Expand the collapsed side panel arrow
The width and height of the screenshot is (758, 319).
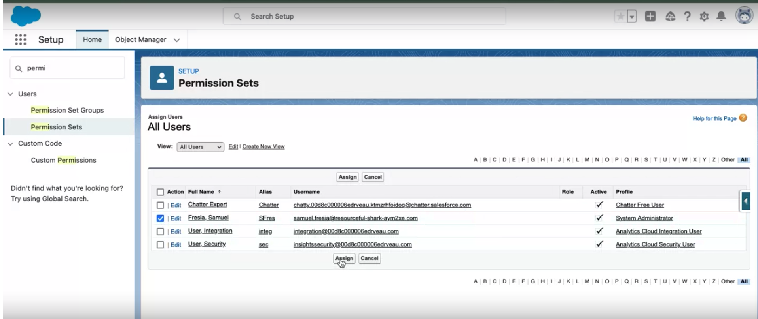pos(745,201)
